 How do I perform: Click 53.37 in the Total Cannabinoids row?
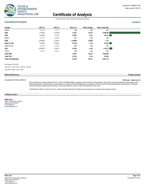pos(91,59)
